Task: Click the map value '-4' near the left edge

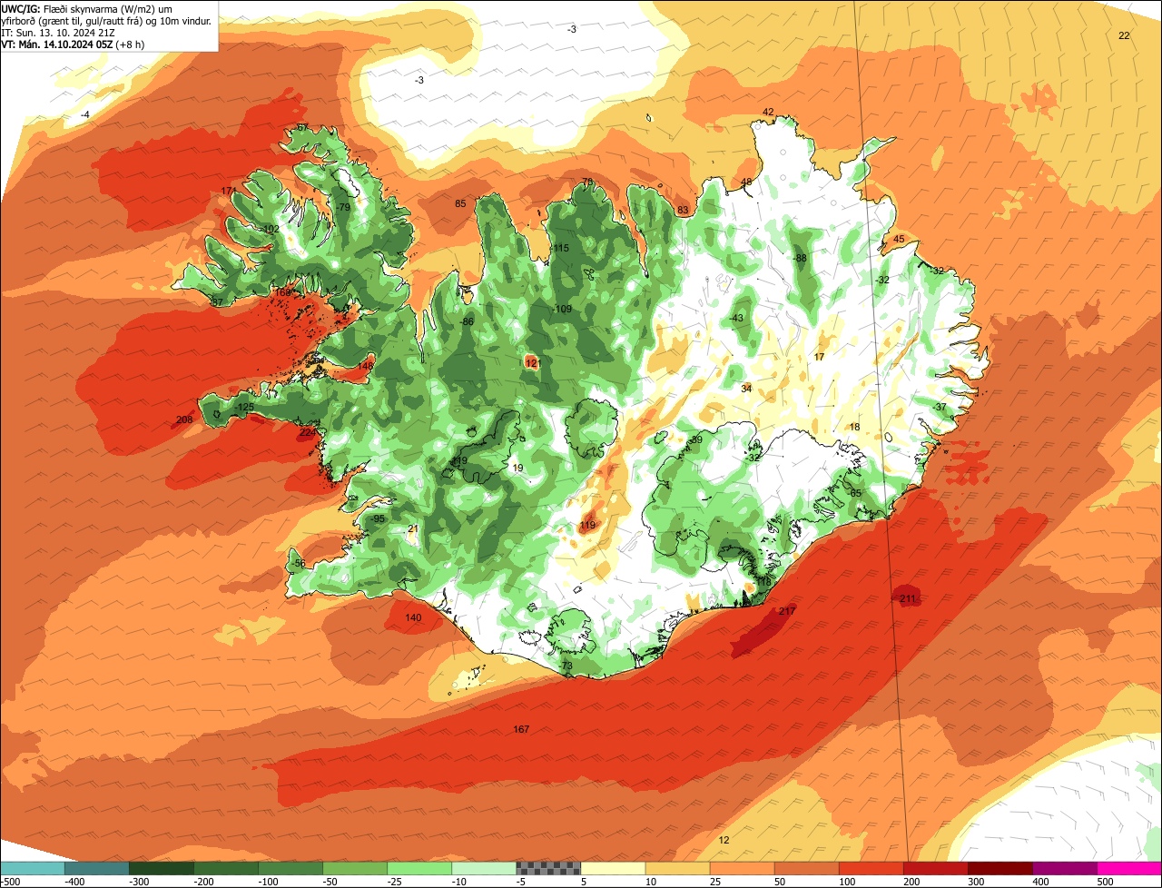Action: pyautogui.click(x=84, y=114)
